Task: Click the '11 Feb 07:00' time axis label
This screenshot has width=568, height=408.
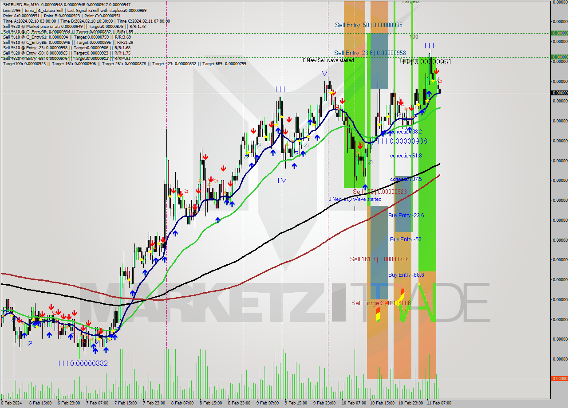Action: [439, 403]
